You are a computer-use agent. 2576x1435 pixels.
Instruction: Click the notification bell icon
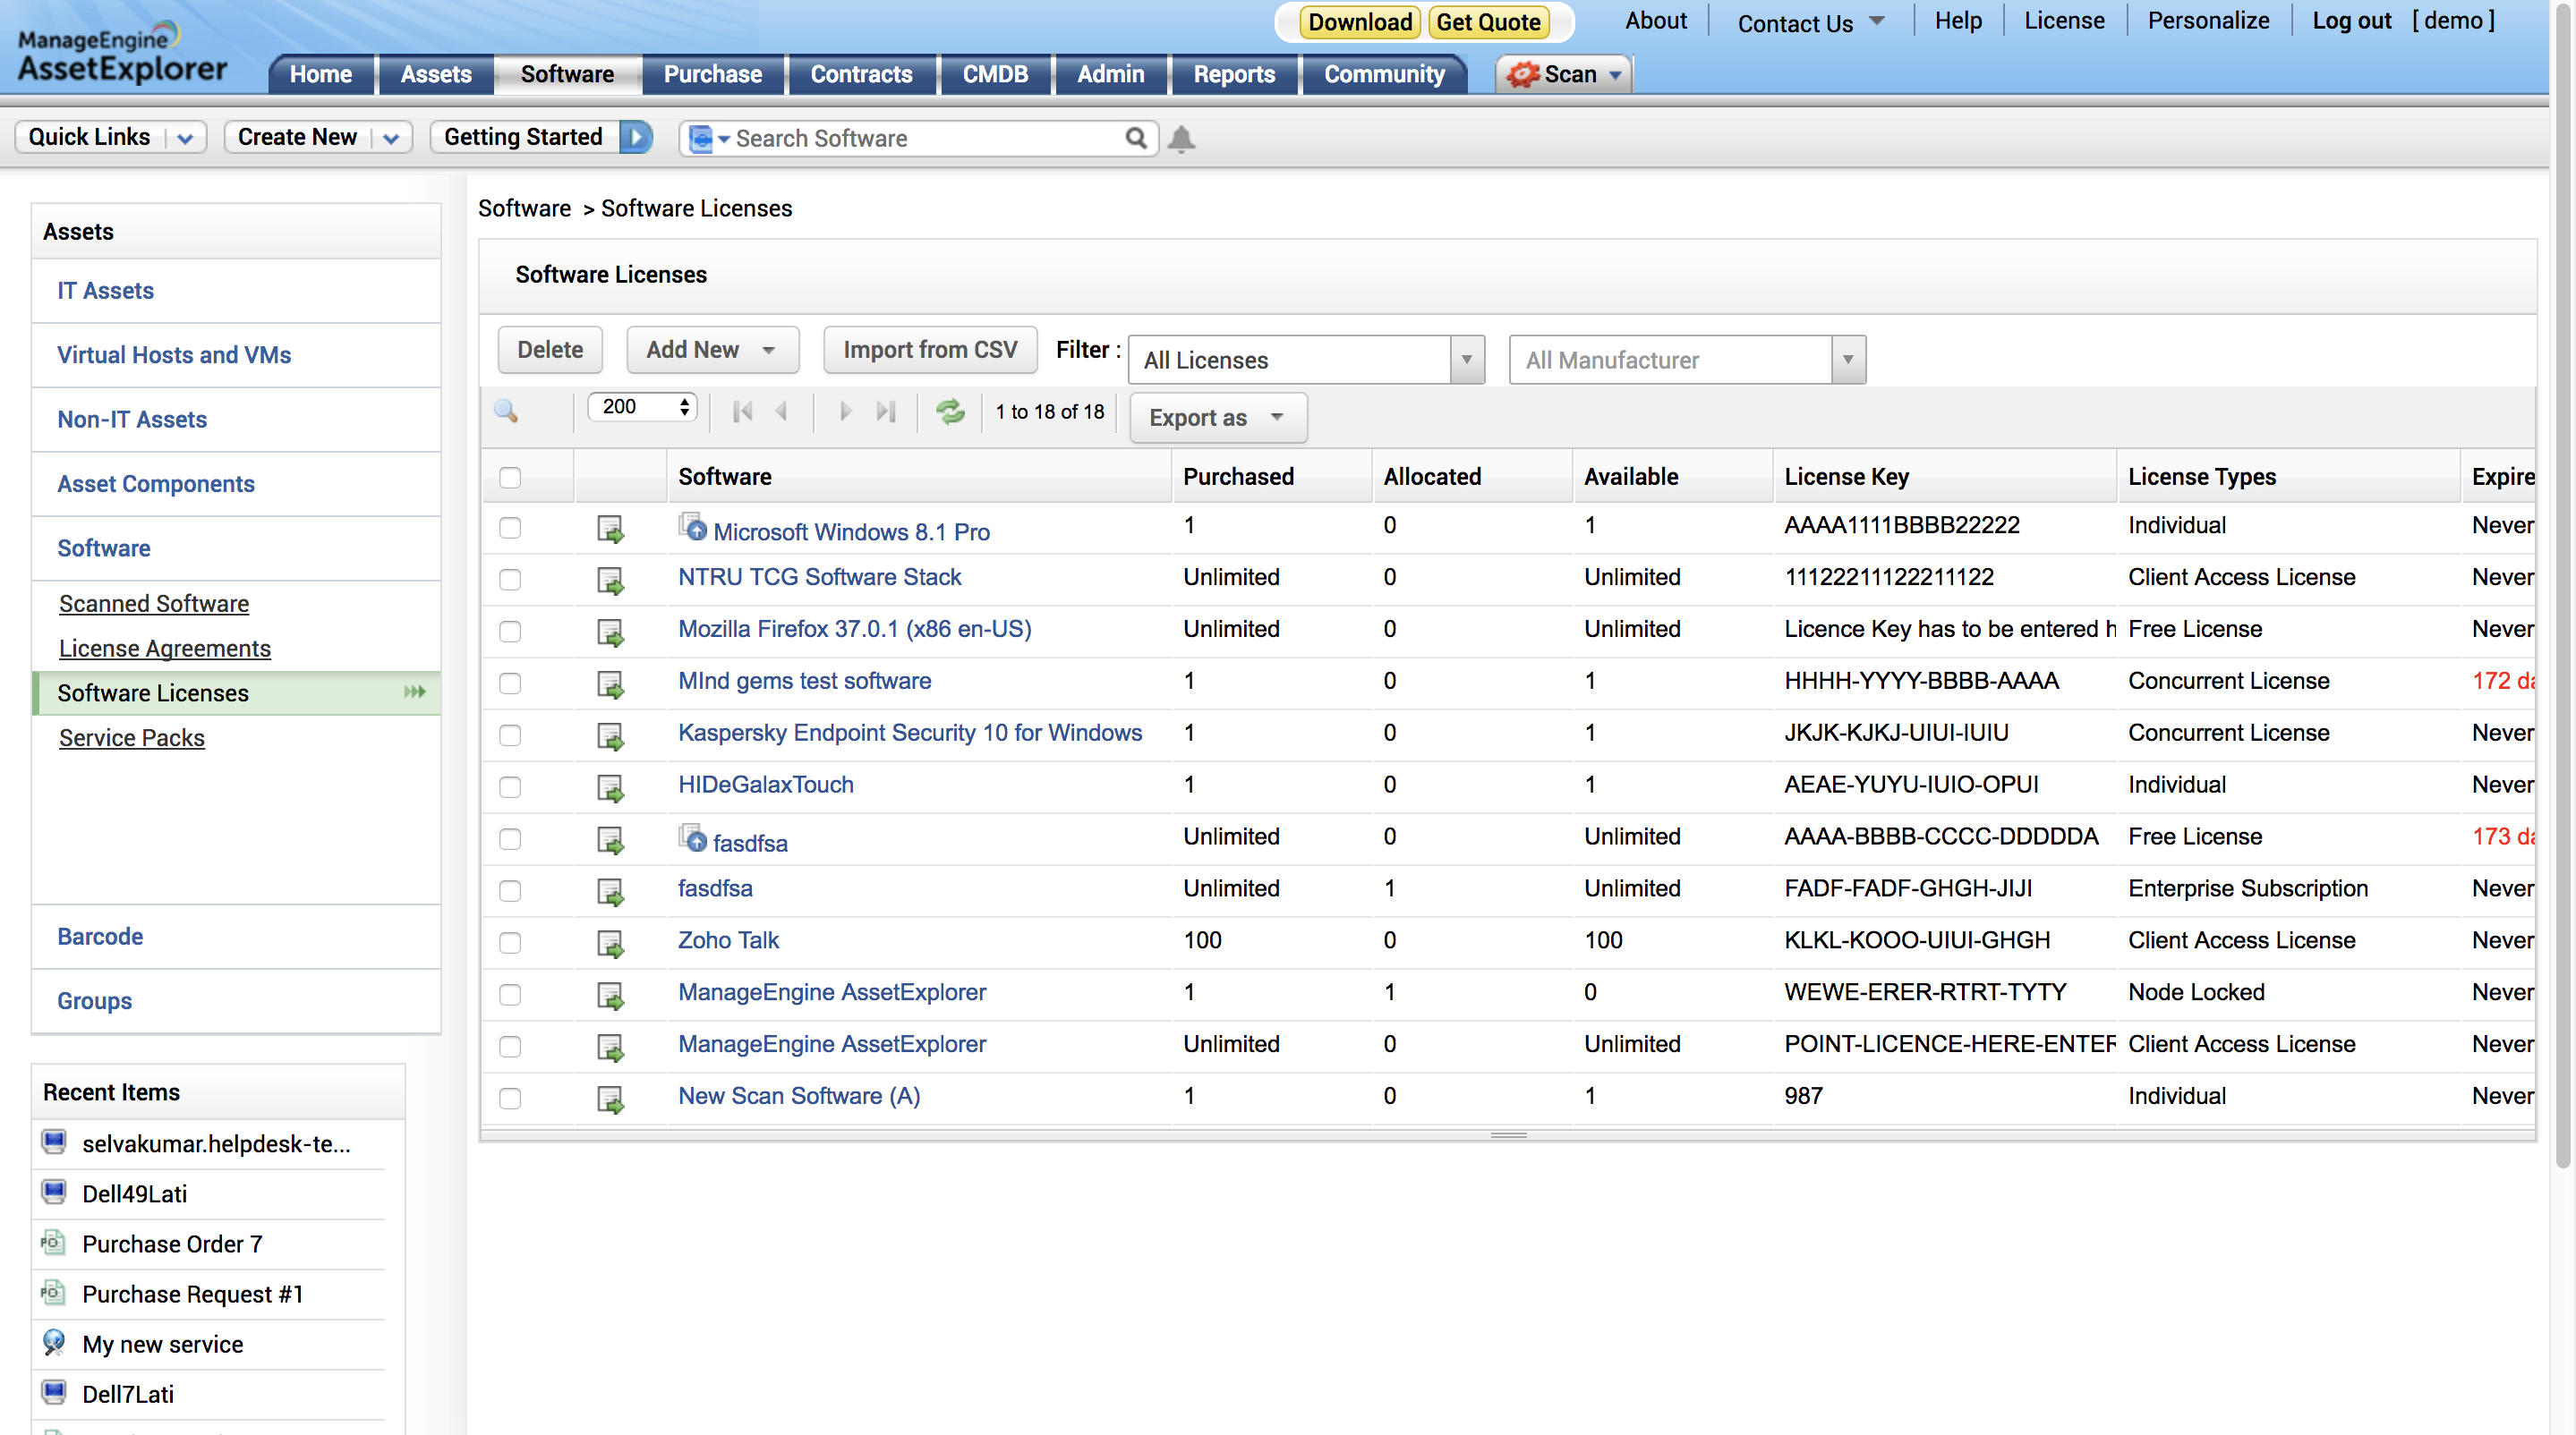[1181, 138]
